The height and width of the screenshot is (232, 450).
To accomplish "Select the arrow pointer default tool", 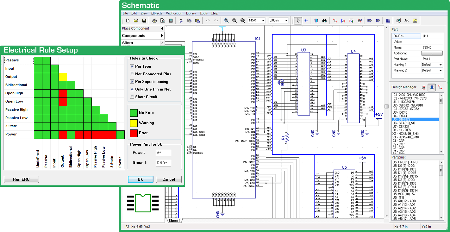I will (x=298, y=21).
